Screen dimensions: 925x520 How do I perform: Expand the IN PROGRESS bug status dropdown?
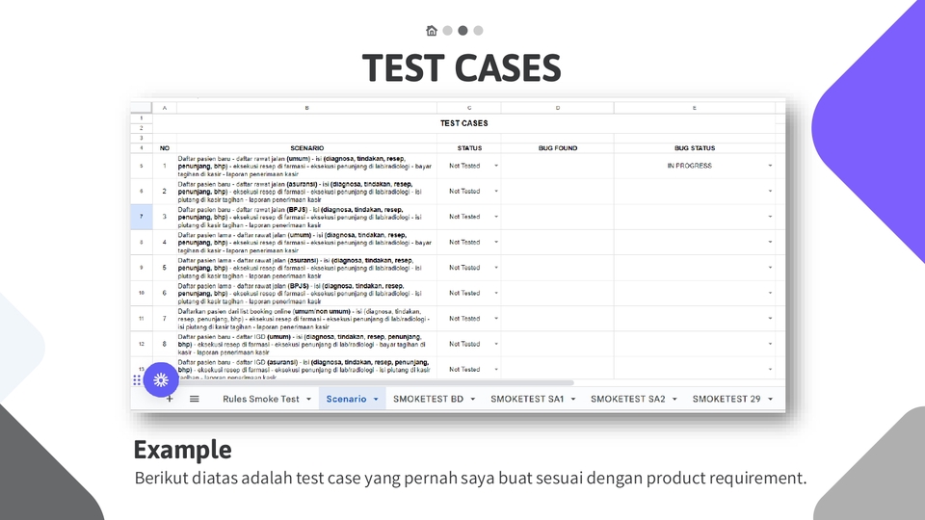click(770, 166)
